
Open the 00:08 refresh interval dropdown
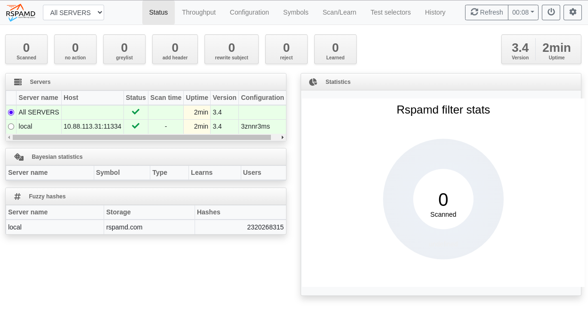(x=523, y=12)
